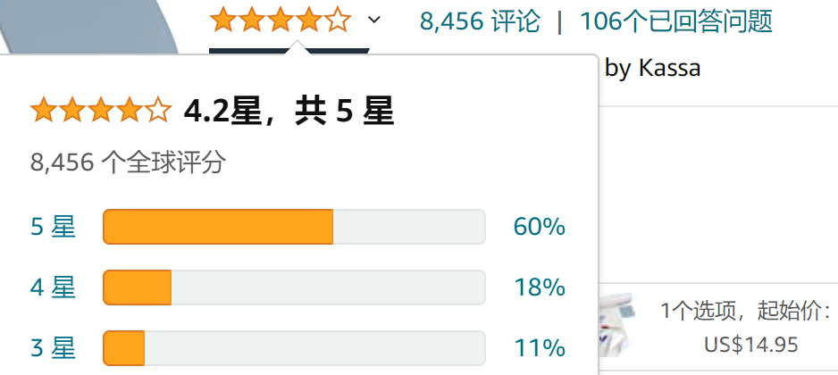Click the 3-star histogram bar
Image resolution: width=838 pixels, height=375 pixels.
coord(294,347)
